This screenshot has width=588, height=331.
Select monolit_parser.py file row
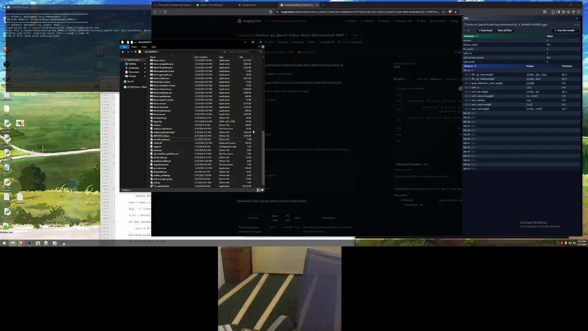(200, 139)
